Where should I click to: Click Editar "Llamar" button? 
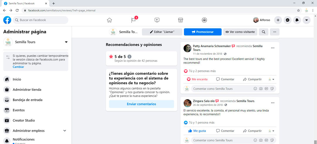[x=162, y=32]
